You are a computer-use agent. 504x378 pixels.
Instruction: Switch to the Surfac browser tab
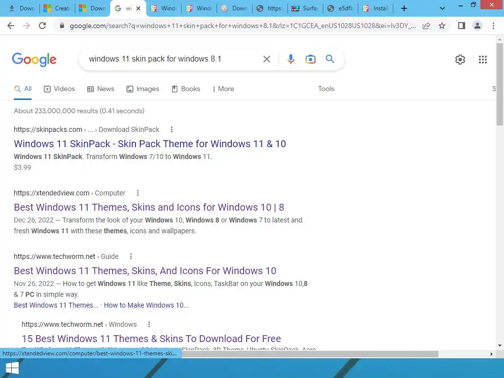[305, 8]
